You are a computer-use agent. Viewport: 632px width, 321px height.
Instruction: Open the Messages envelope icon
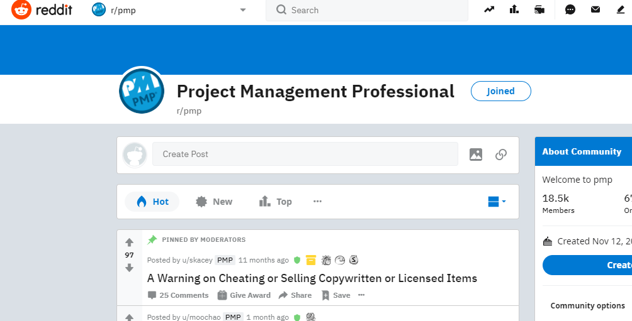point(595,9)
